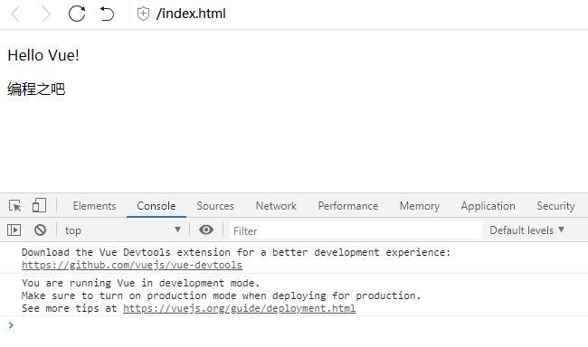
Task: Clear the console with the ban icon
Action: 40,230
